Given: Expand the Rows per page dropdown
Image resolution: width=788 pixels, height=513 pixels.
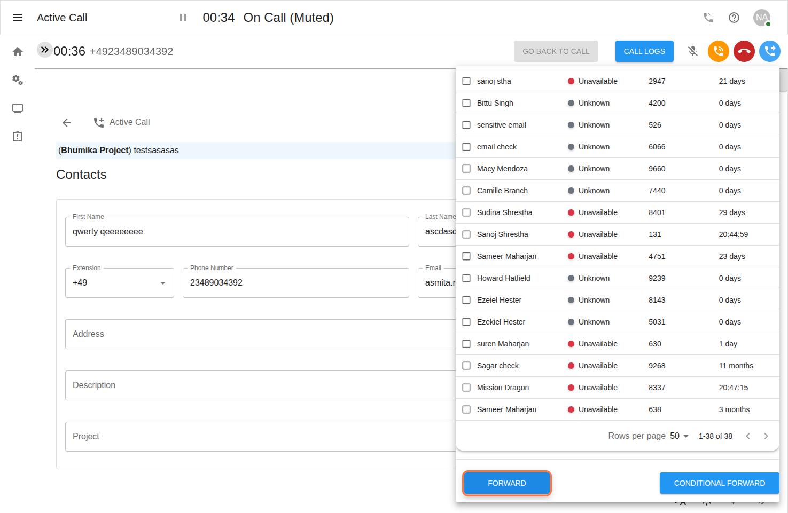Looking at the screenshot, I should 679,436.
